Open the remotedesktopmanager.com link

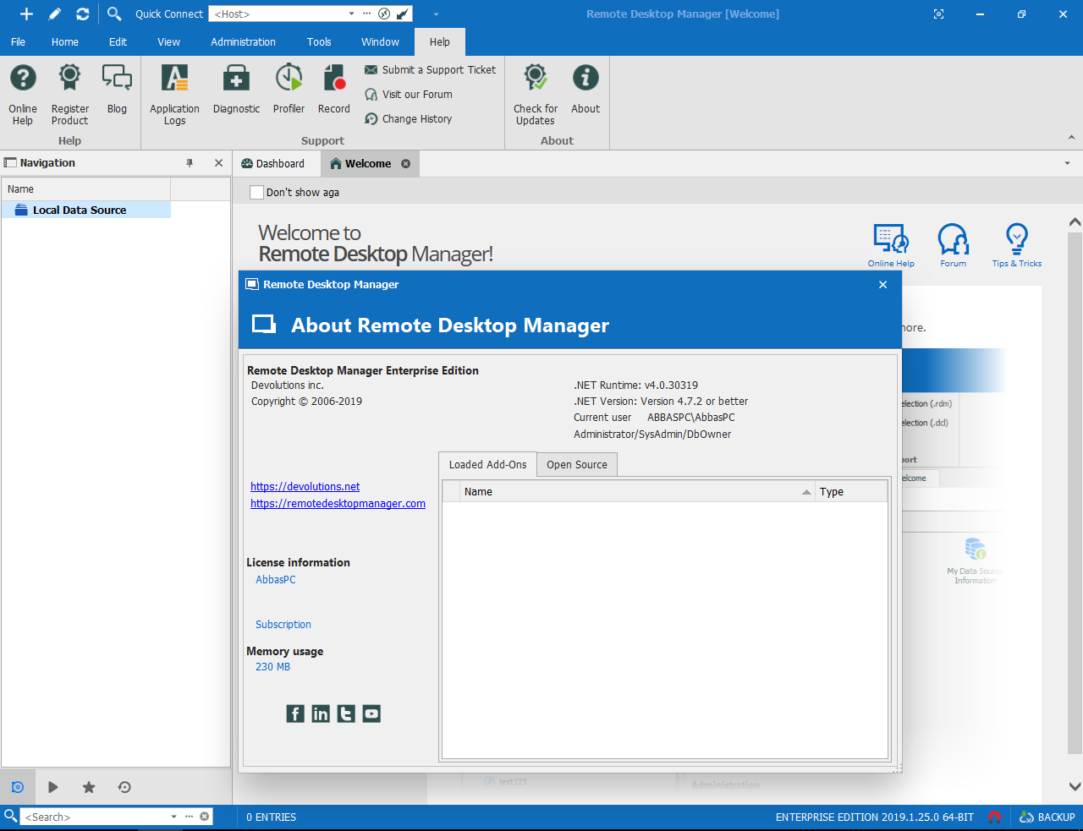pyautogui.click(x=338, y=504)
